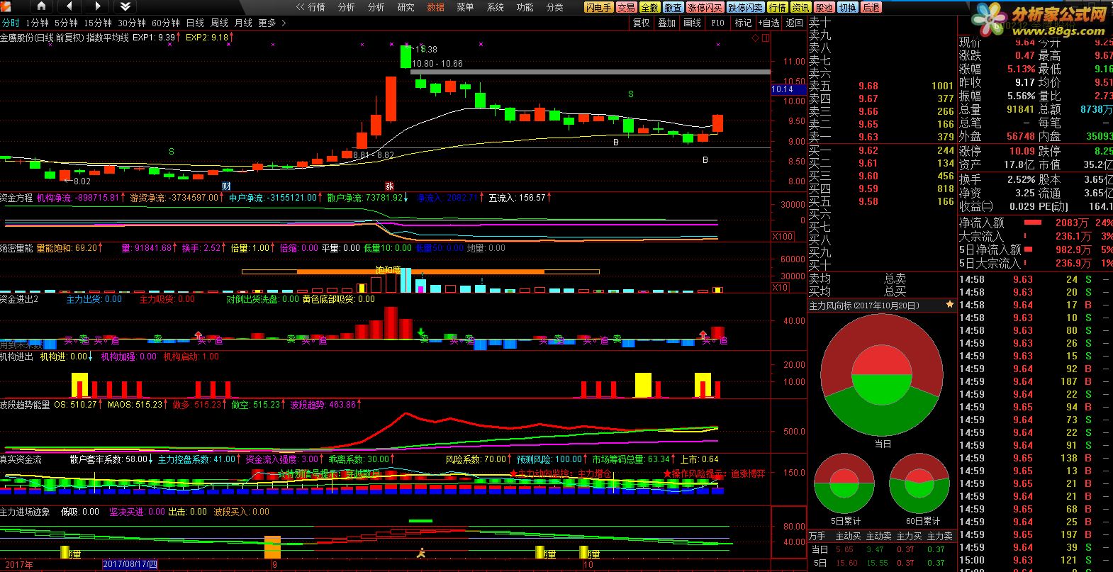Switch to 日线 daily chart tab

[x=195, y=23]
